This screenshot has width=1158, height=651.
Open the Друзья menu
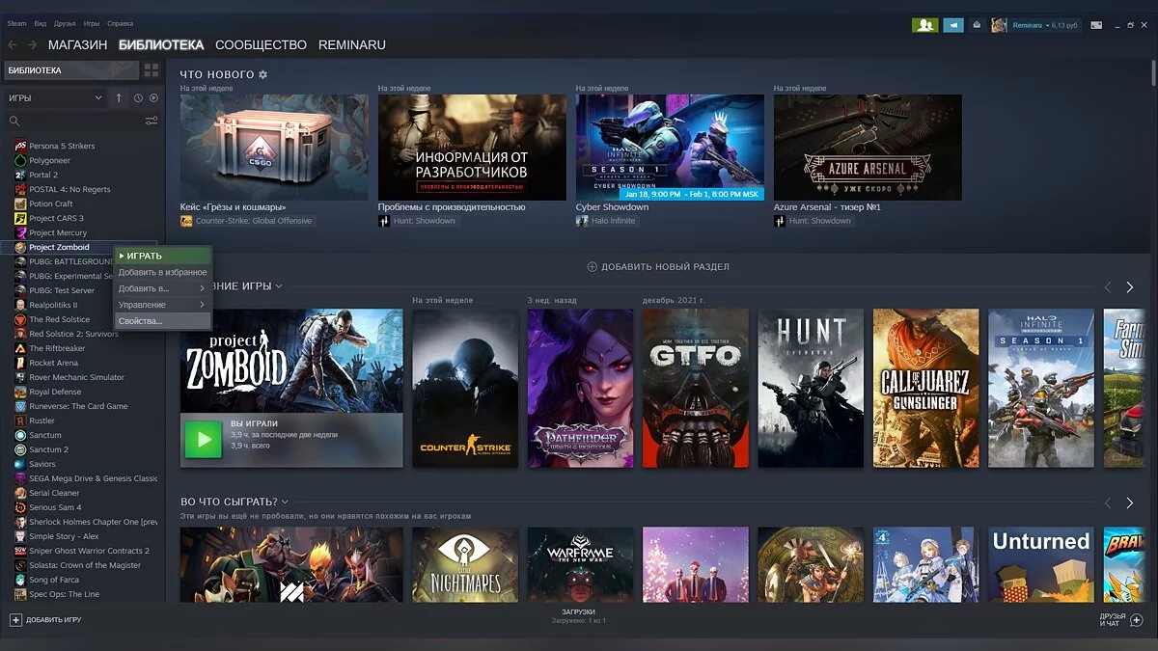pos(66,22)
